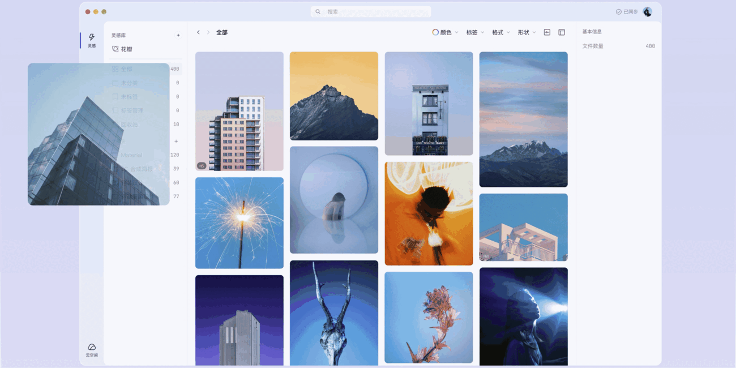The image size is (736, 368).
Task: Open the 灵感 lightning sidebar section
Action: (x=92, y=40)
